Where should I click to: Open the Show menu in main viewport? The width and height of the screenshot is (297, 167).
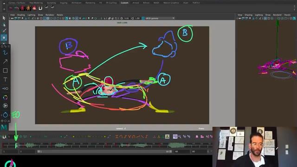pyautogui.click(x=40, y=15)
